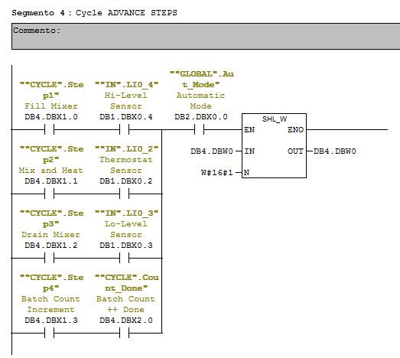Select the SHL_W shift box header
Image resolution: width=400 pixels, height=358 pixels.
275,119
